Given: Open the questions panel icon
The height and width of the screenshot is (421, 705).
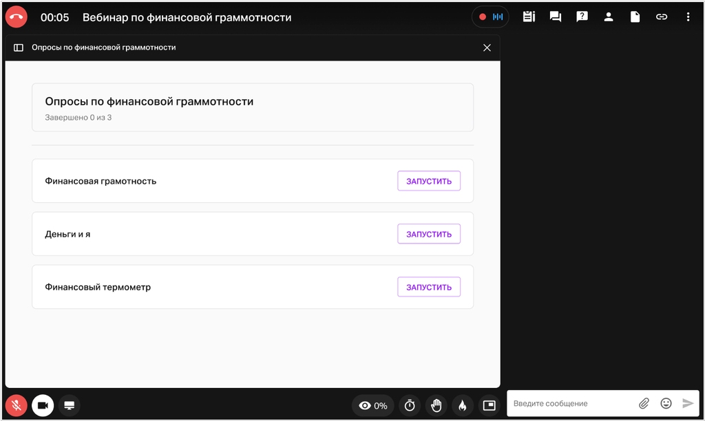Looking at the screenshot, I should [582, 17].
